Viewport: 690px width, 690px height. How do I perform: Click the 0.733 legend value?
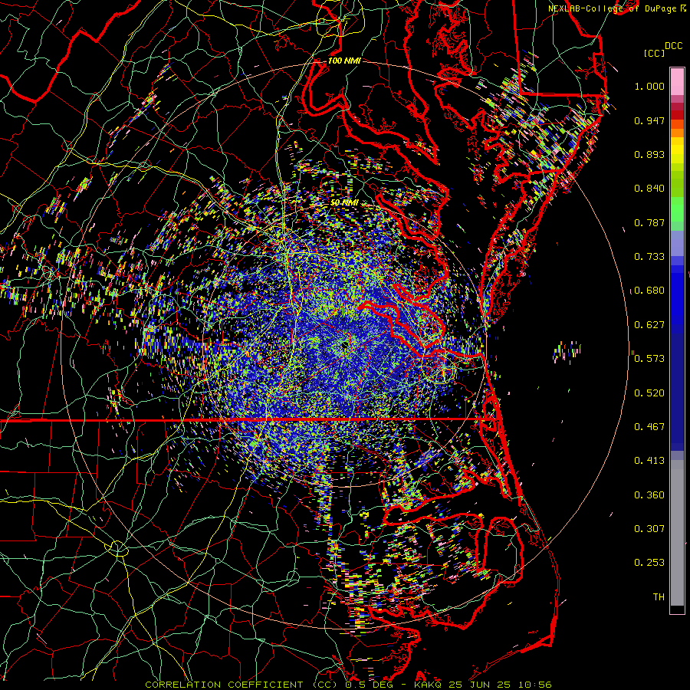tap(649, 257)
